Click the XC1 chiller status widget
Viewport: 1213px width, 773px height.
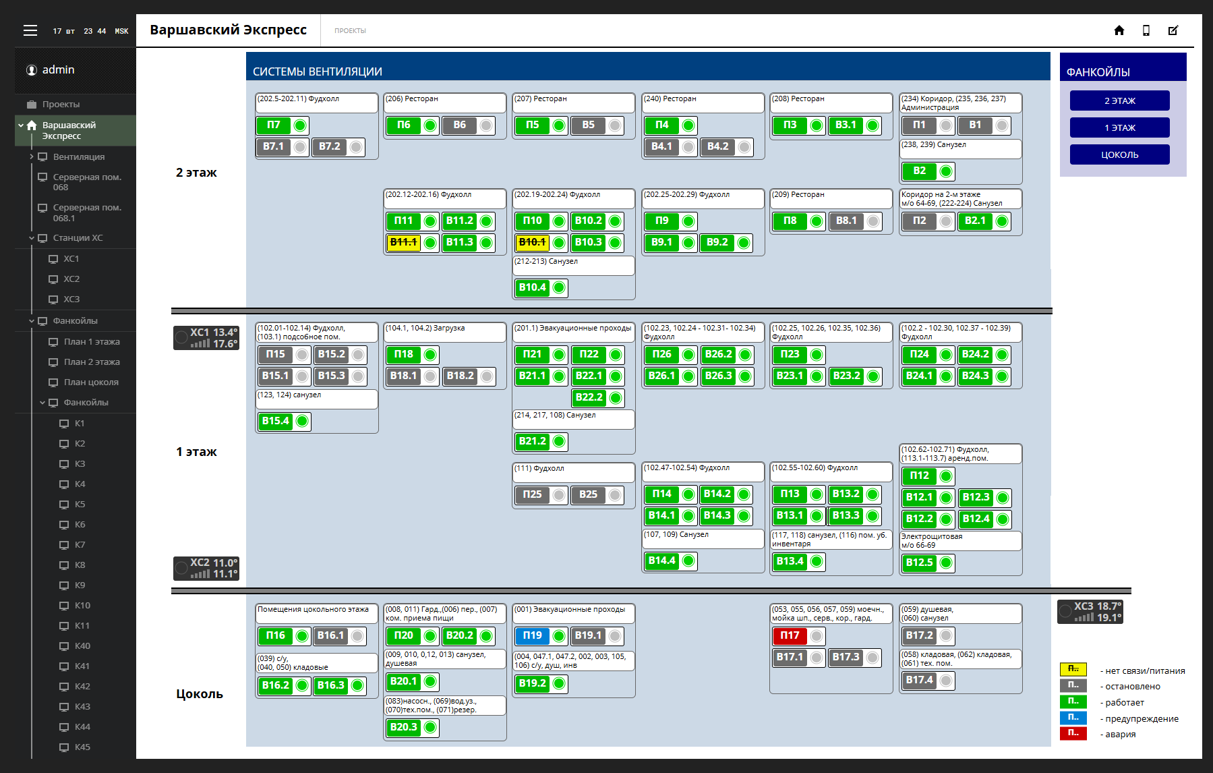206,338
